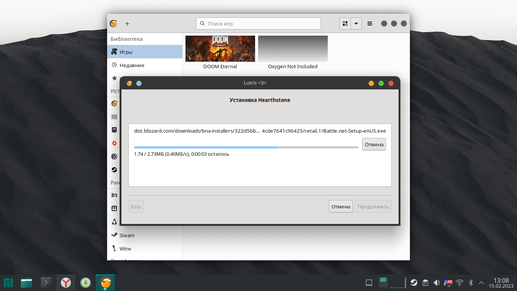The width and height of the screenshot is (517, 291).
Task: Open the DOOM Eternal game thumbnail
Action: [220, 48]
